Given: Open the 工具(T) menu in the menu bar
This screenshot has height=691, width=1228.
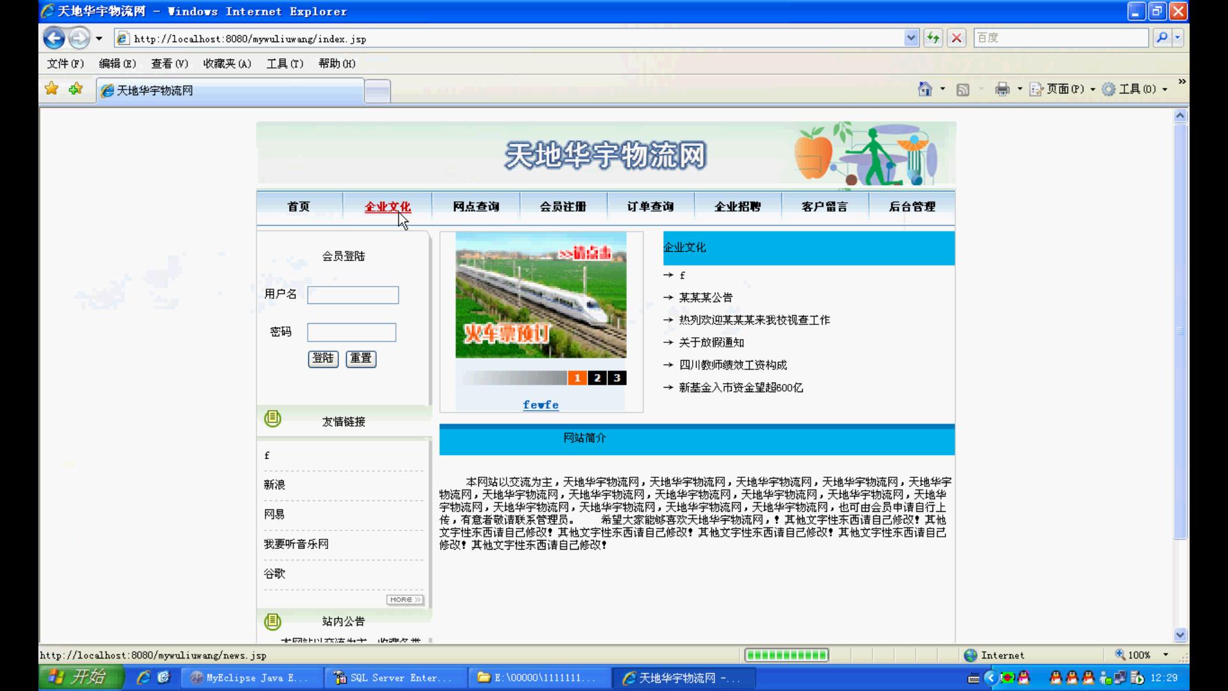Looking at the screenshot, I should (285, 63).
